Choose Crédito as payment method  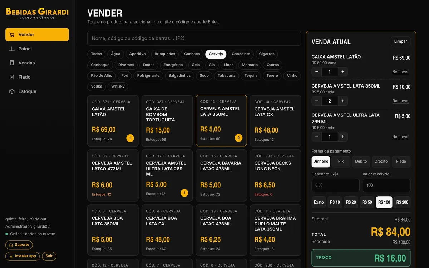click(381, 162)
